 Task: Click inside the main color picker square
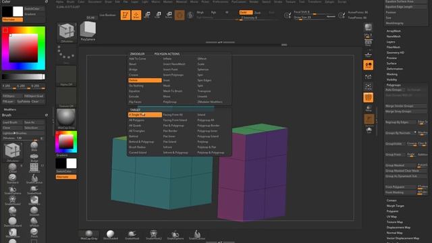click(x=24, y=48)
